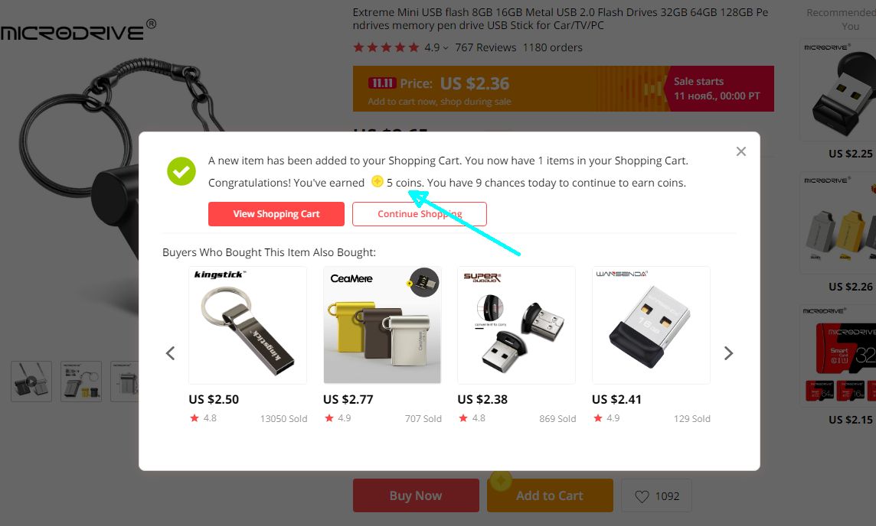Open the Wansenda 16GB USB product
876x526 pixels.
[x=651, y=325]
